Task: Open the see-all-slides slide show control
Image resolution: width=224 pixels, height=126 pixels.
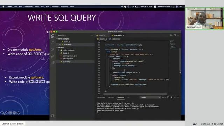Action: 10,113
